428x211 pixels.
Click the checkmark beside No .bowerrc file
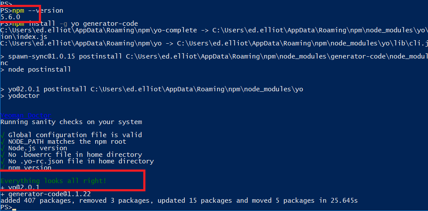pyautogui.click(x=3, y=155)
